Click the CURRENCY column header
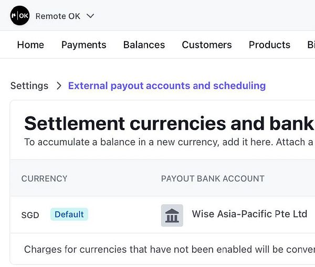The width and height of the screenshot is (315, 267). 44,178
